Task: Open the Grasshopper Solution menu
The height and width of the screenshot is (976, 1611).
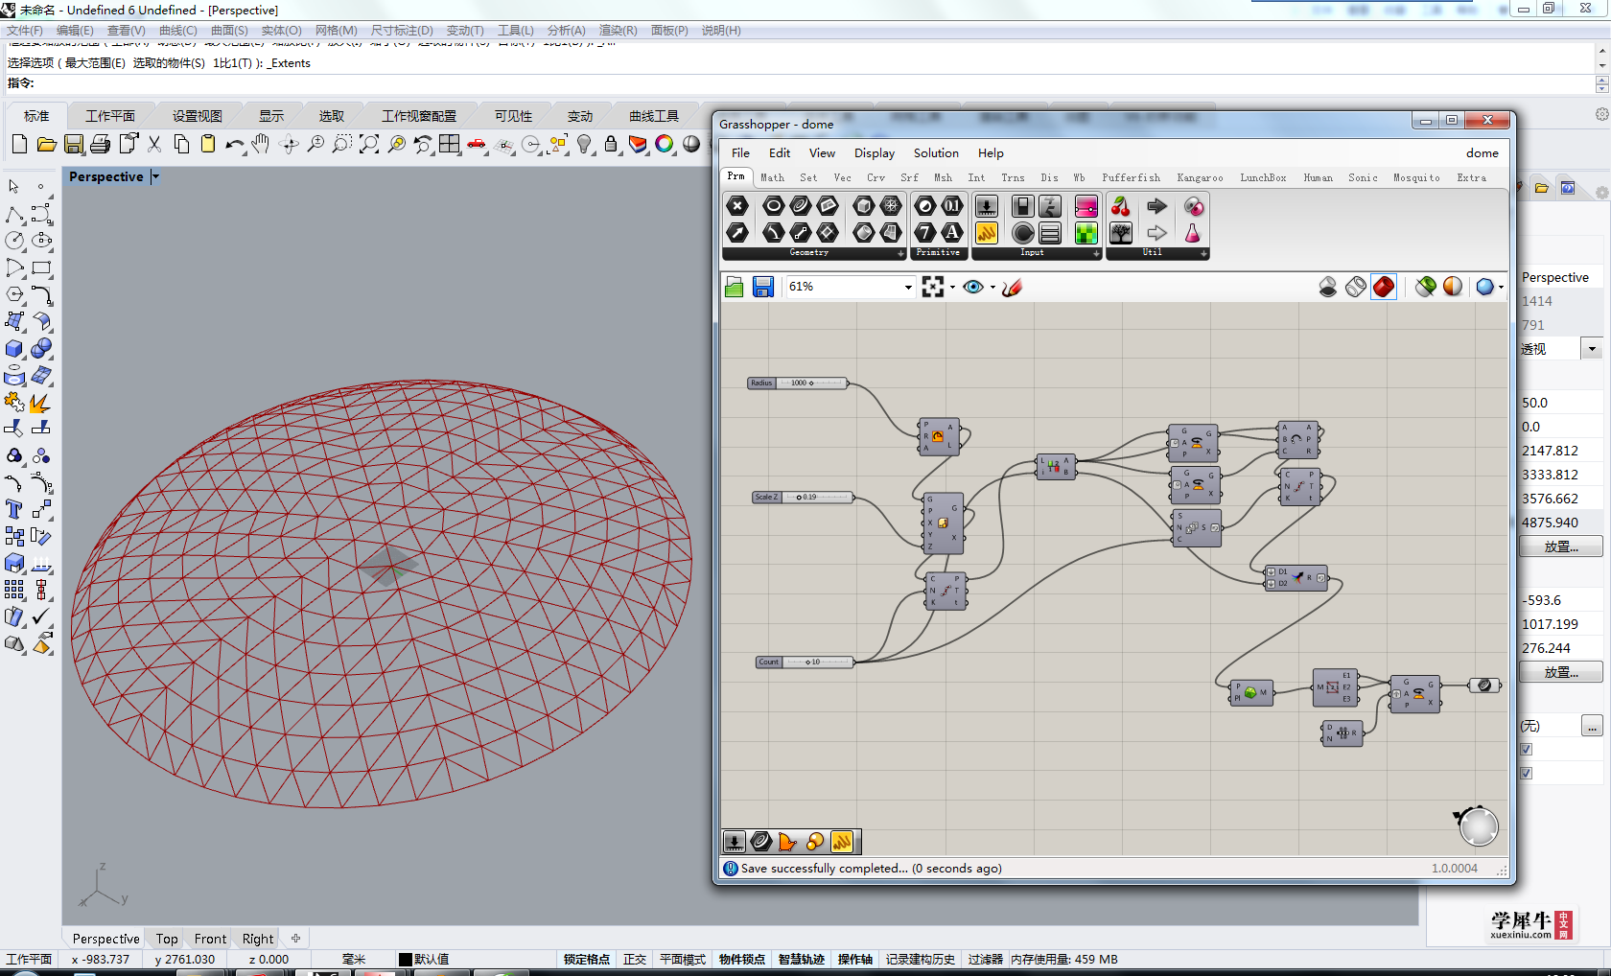Action: [x=936, y=152]
